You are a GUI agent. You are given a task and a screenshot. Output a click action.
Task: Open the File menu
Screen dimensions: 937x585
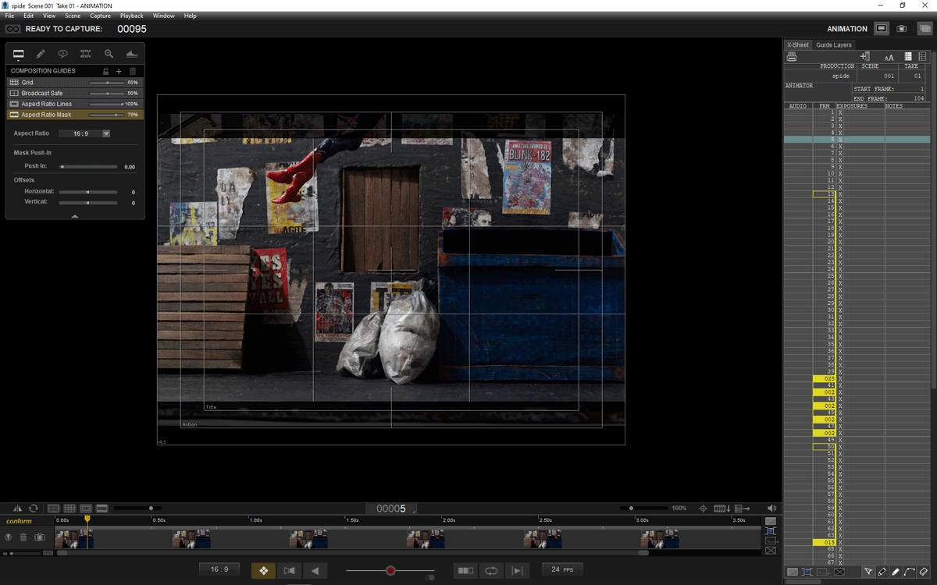[x=10, y=16]
